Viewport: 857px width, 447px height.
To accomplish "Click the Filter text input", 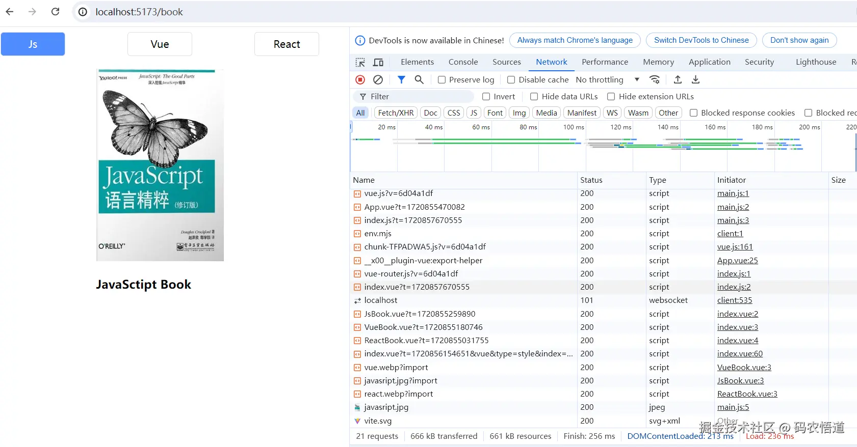I will tap(413, 97).
